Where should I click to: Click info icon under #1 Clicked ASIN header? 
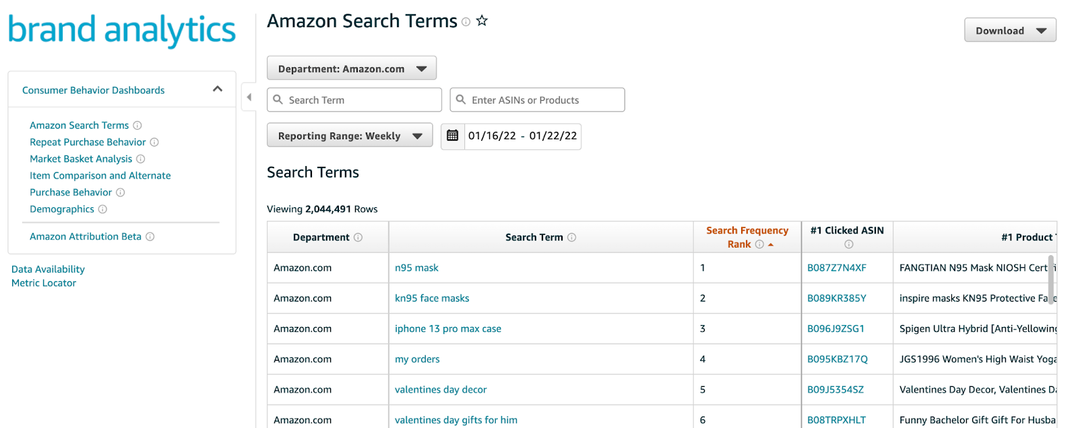coord(849,244)
